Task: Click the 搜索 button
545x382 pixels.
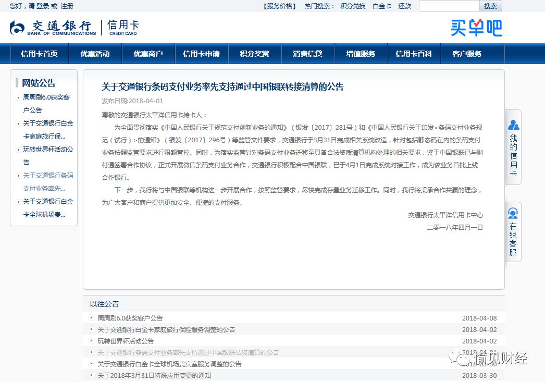Action: pyautogui.click(x=490, y=6)
